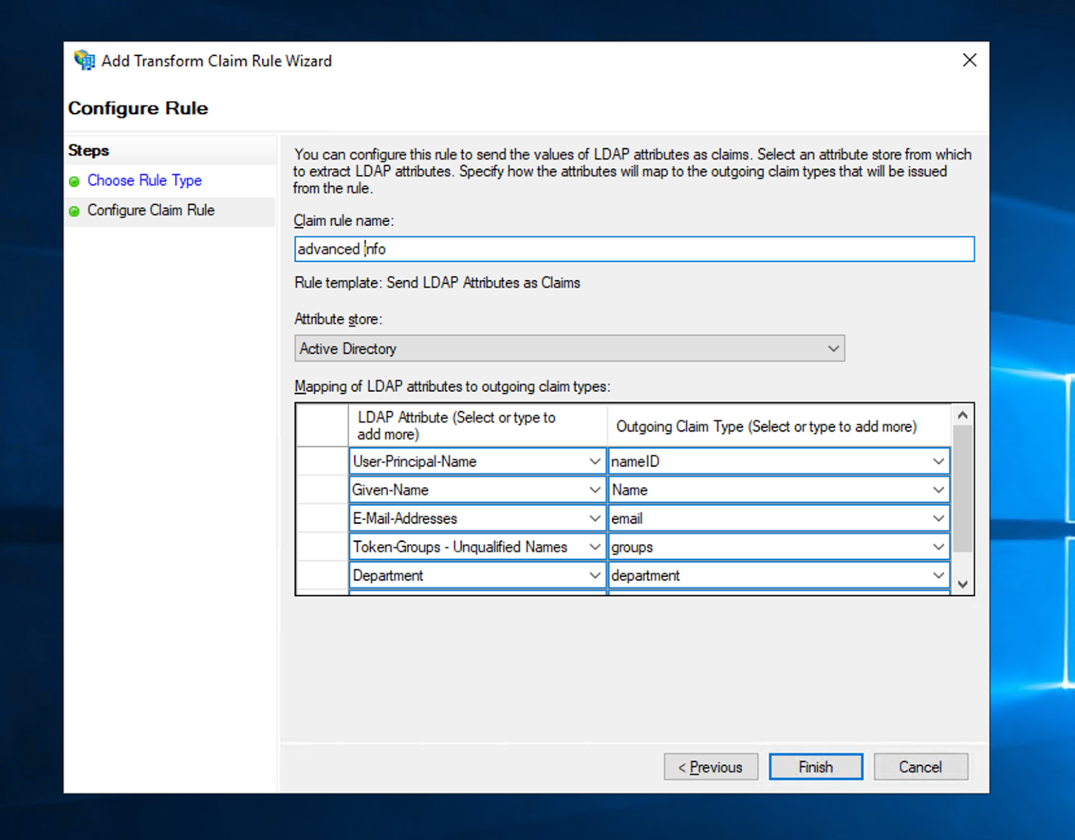Viewport: 1075px width, 840px height.
Task: Expand the Department LDAP attribute dropdown
Action: (x=595, y=575)
